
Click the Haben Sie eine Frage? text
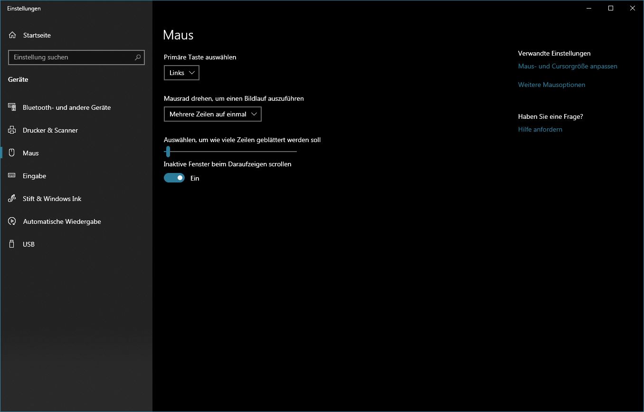tap(550, 116)
